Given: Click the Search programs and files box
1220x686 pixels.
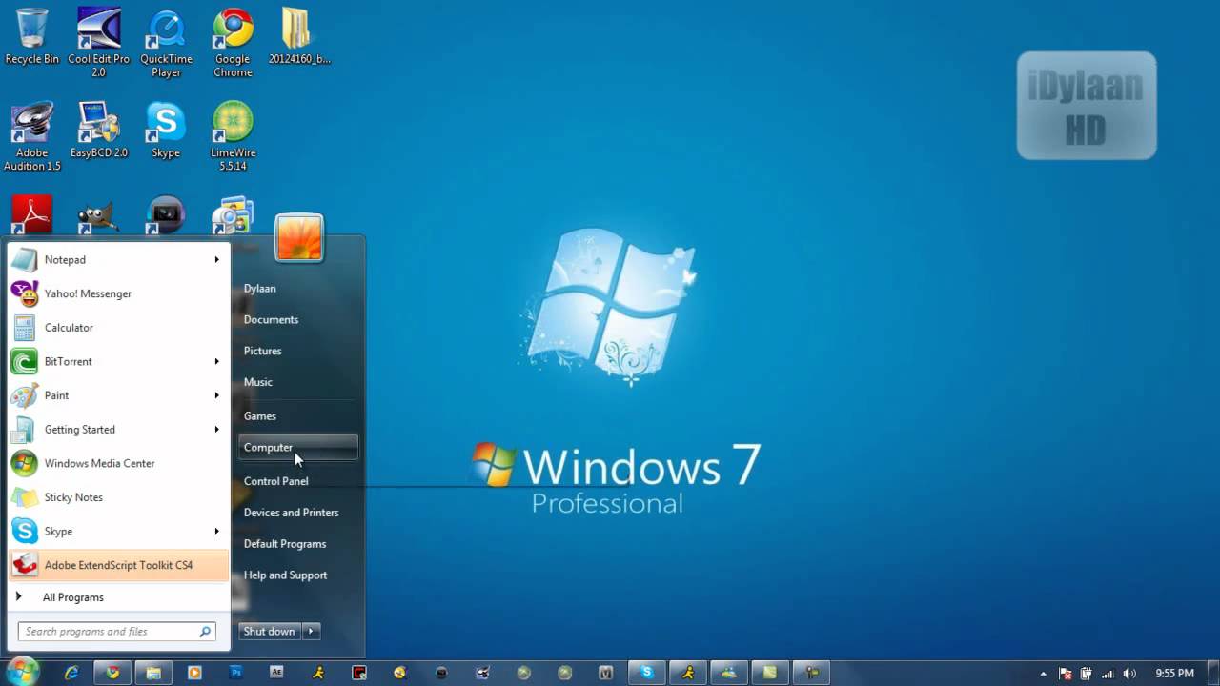Looking at the screenshot, I should [116, 632].
